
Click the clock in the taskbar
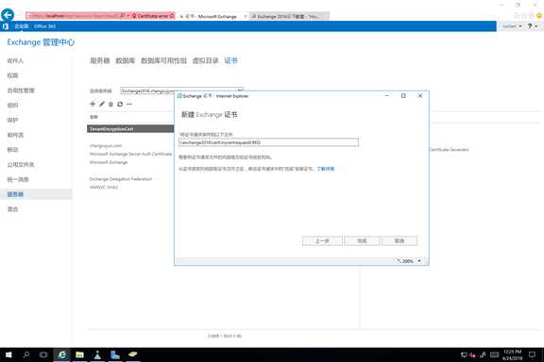click(513, 354)
